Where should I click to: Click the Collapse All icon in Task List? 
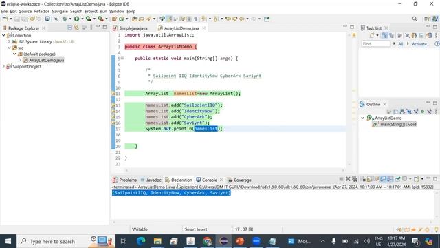click(x=421, y=35)
